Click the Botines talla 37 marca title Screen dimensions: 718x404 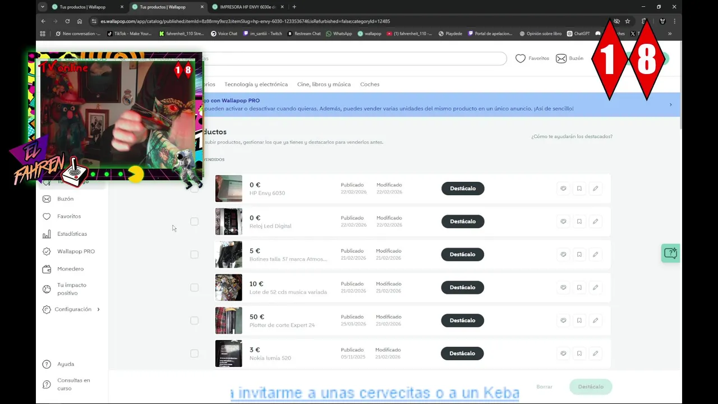point(288,259)
